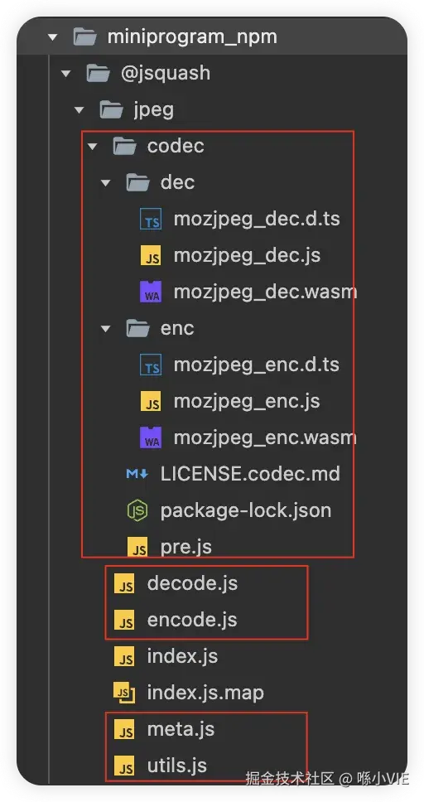Click the JS icon beside mozjpeg_dec.js

coord(151,255)
